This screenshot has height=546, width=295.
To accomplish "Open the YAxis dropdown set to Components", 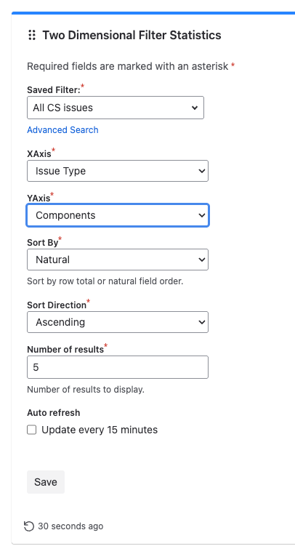I will pyautogui.click(x=118, y=215).
